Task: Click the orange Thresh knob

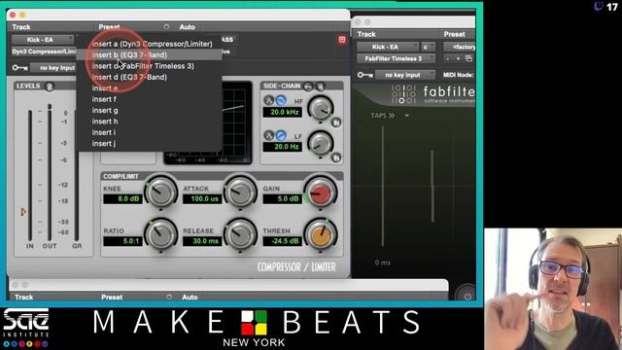Action: [321, 235]
